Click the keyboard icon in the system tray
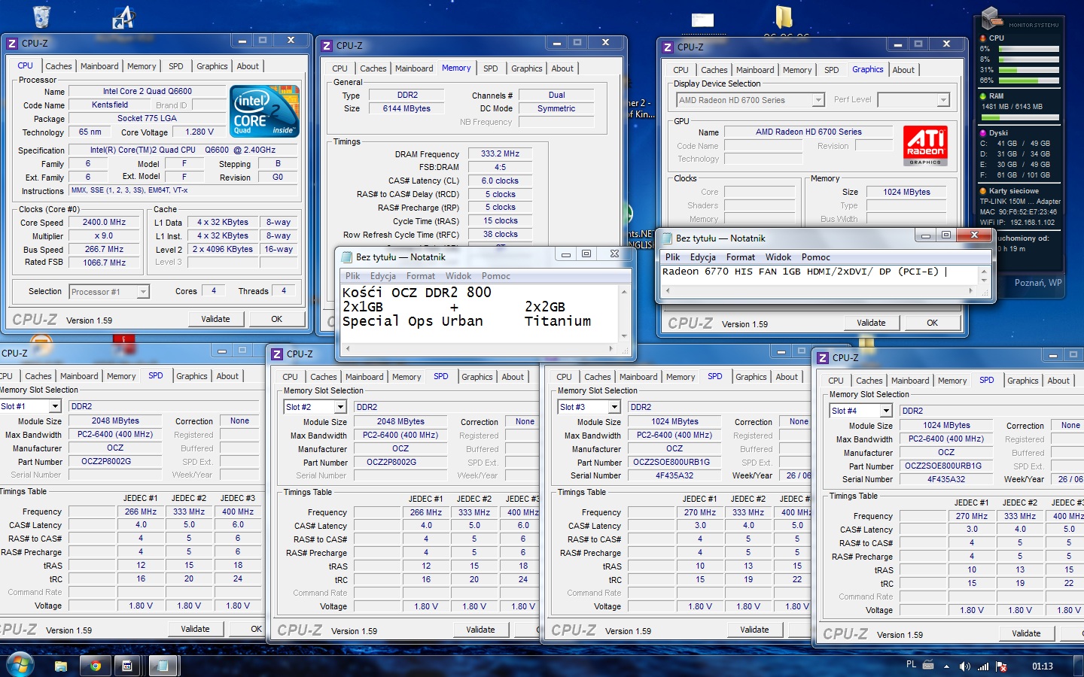Viewport: 1084px width, 677px height. 928,665
